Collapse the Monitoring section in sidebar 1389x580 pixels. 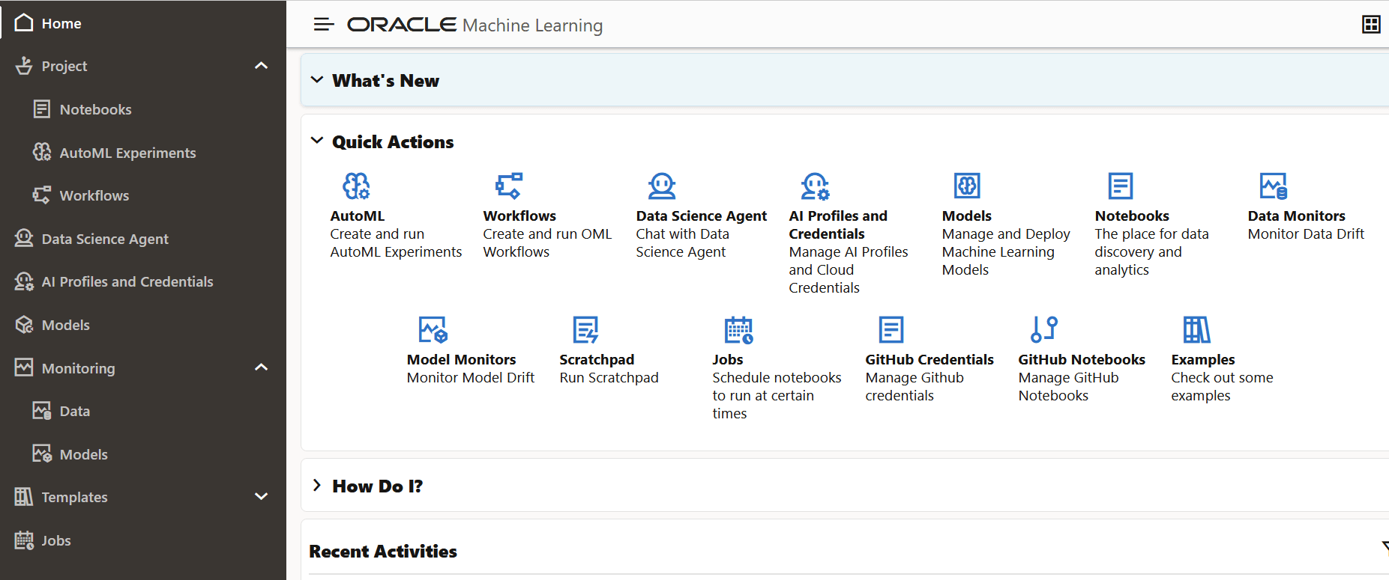point(261,367)
